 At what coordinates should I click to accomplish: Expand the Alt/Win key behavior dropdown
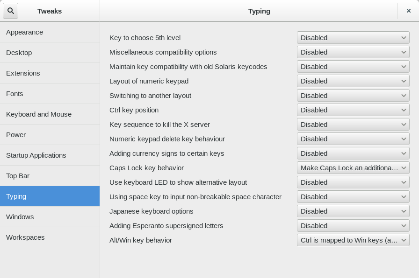[353, 240]
